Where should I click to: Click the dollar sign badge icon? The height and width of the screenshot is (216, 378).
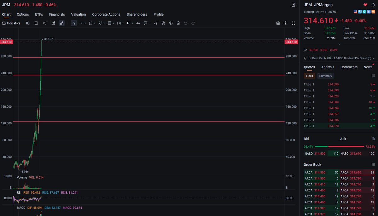(369, 12)
